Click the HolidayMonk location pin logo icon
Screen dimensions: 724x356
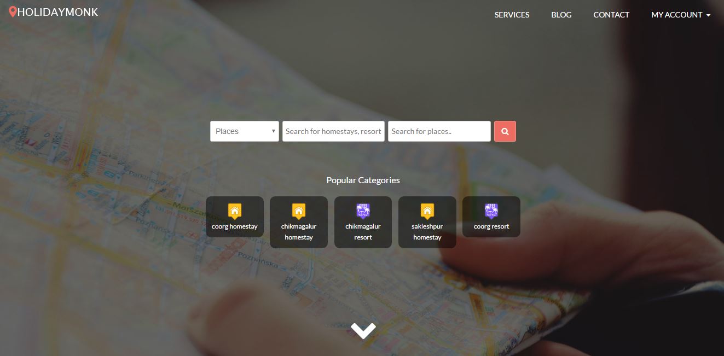[x=13, y=11]
